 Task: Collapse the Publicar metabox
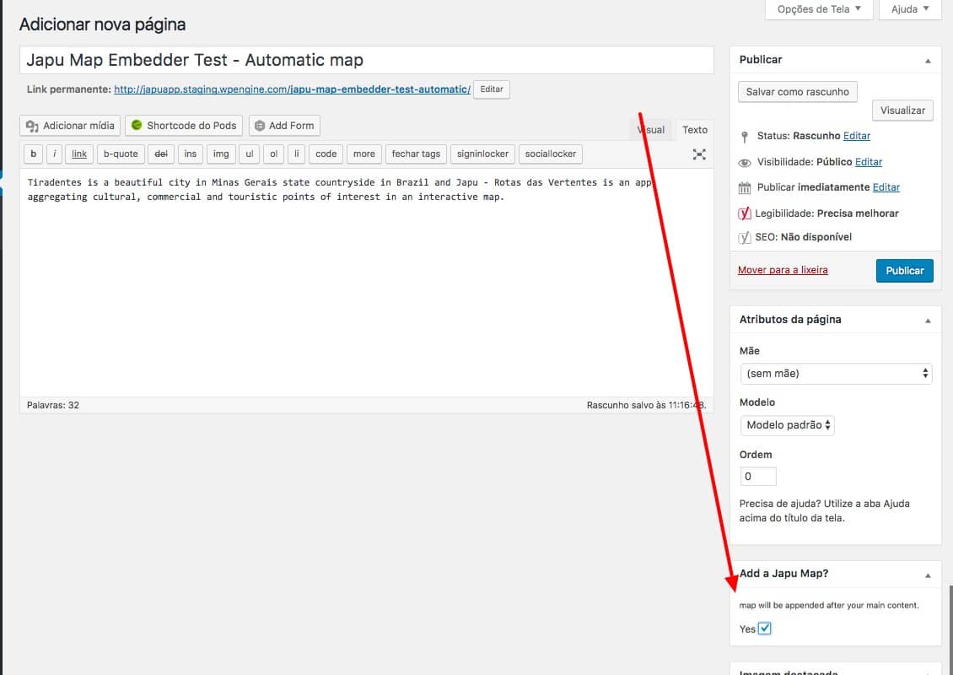(x=928, y=61)
